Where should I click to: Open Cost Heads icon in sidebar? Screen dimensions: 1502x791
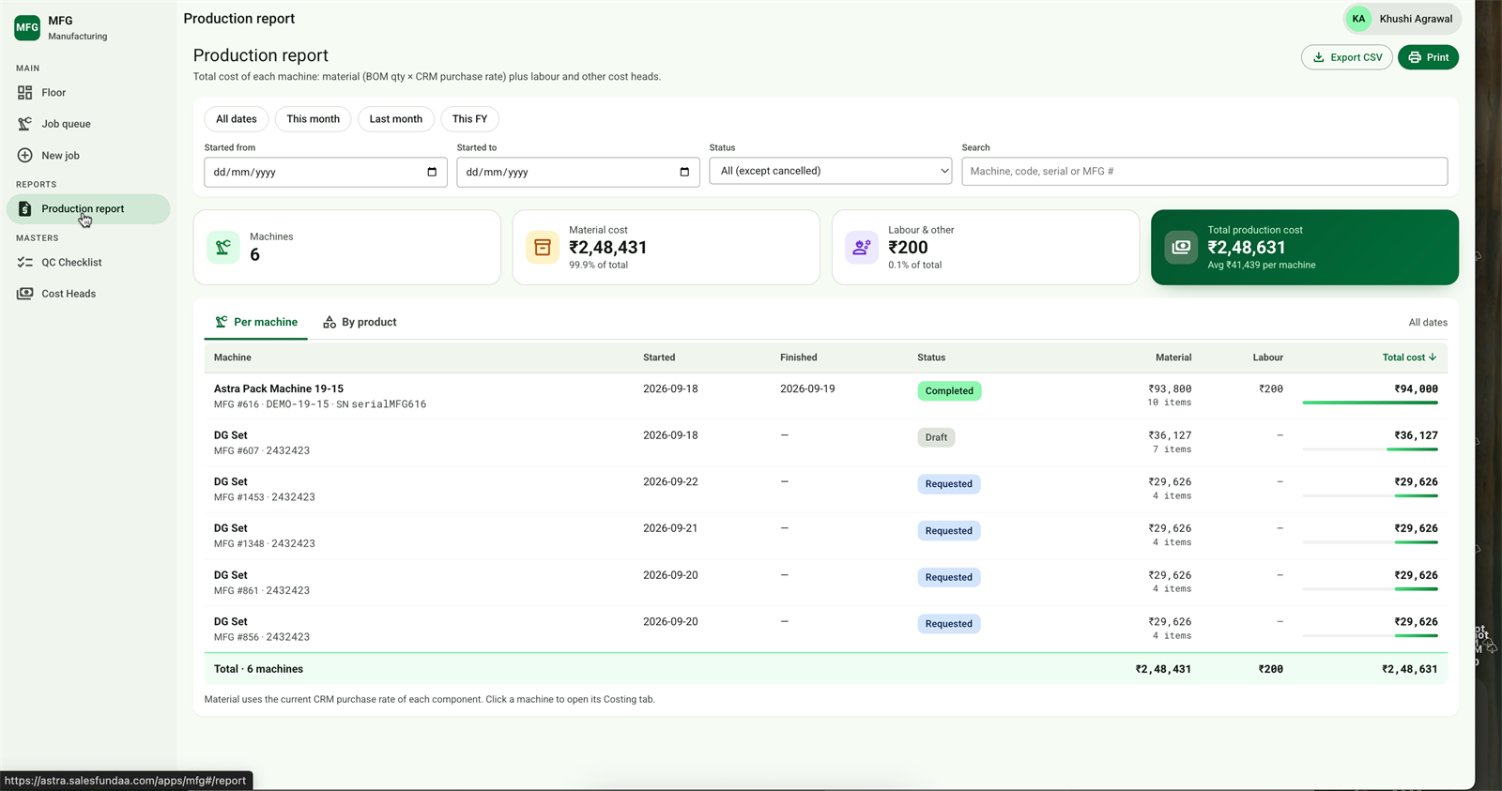25,294
